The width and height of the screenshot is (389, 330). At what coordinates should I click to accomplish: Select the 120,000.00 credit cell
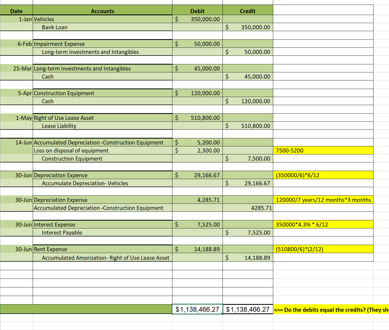click(x=248, y=101)
